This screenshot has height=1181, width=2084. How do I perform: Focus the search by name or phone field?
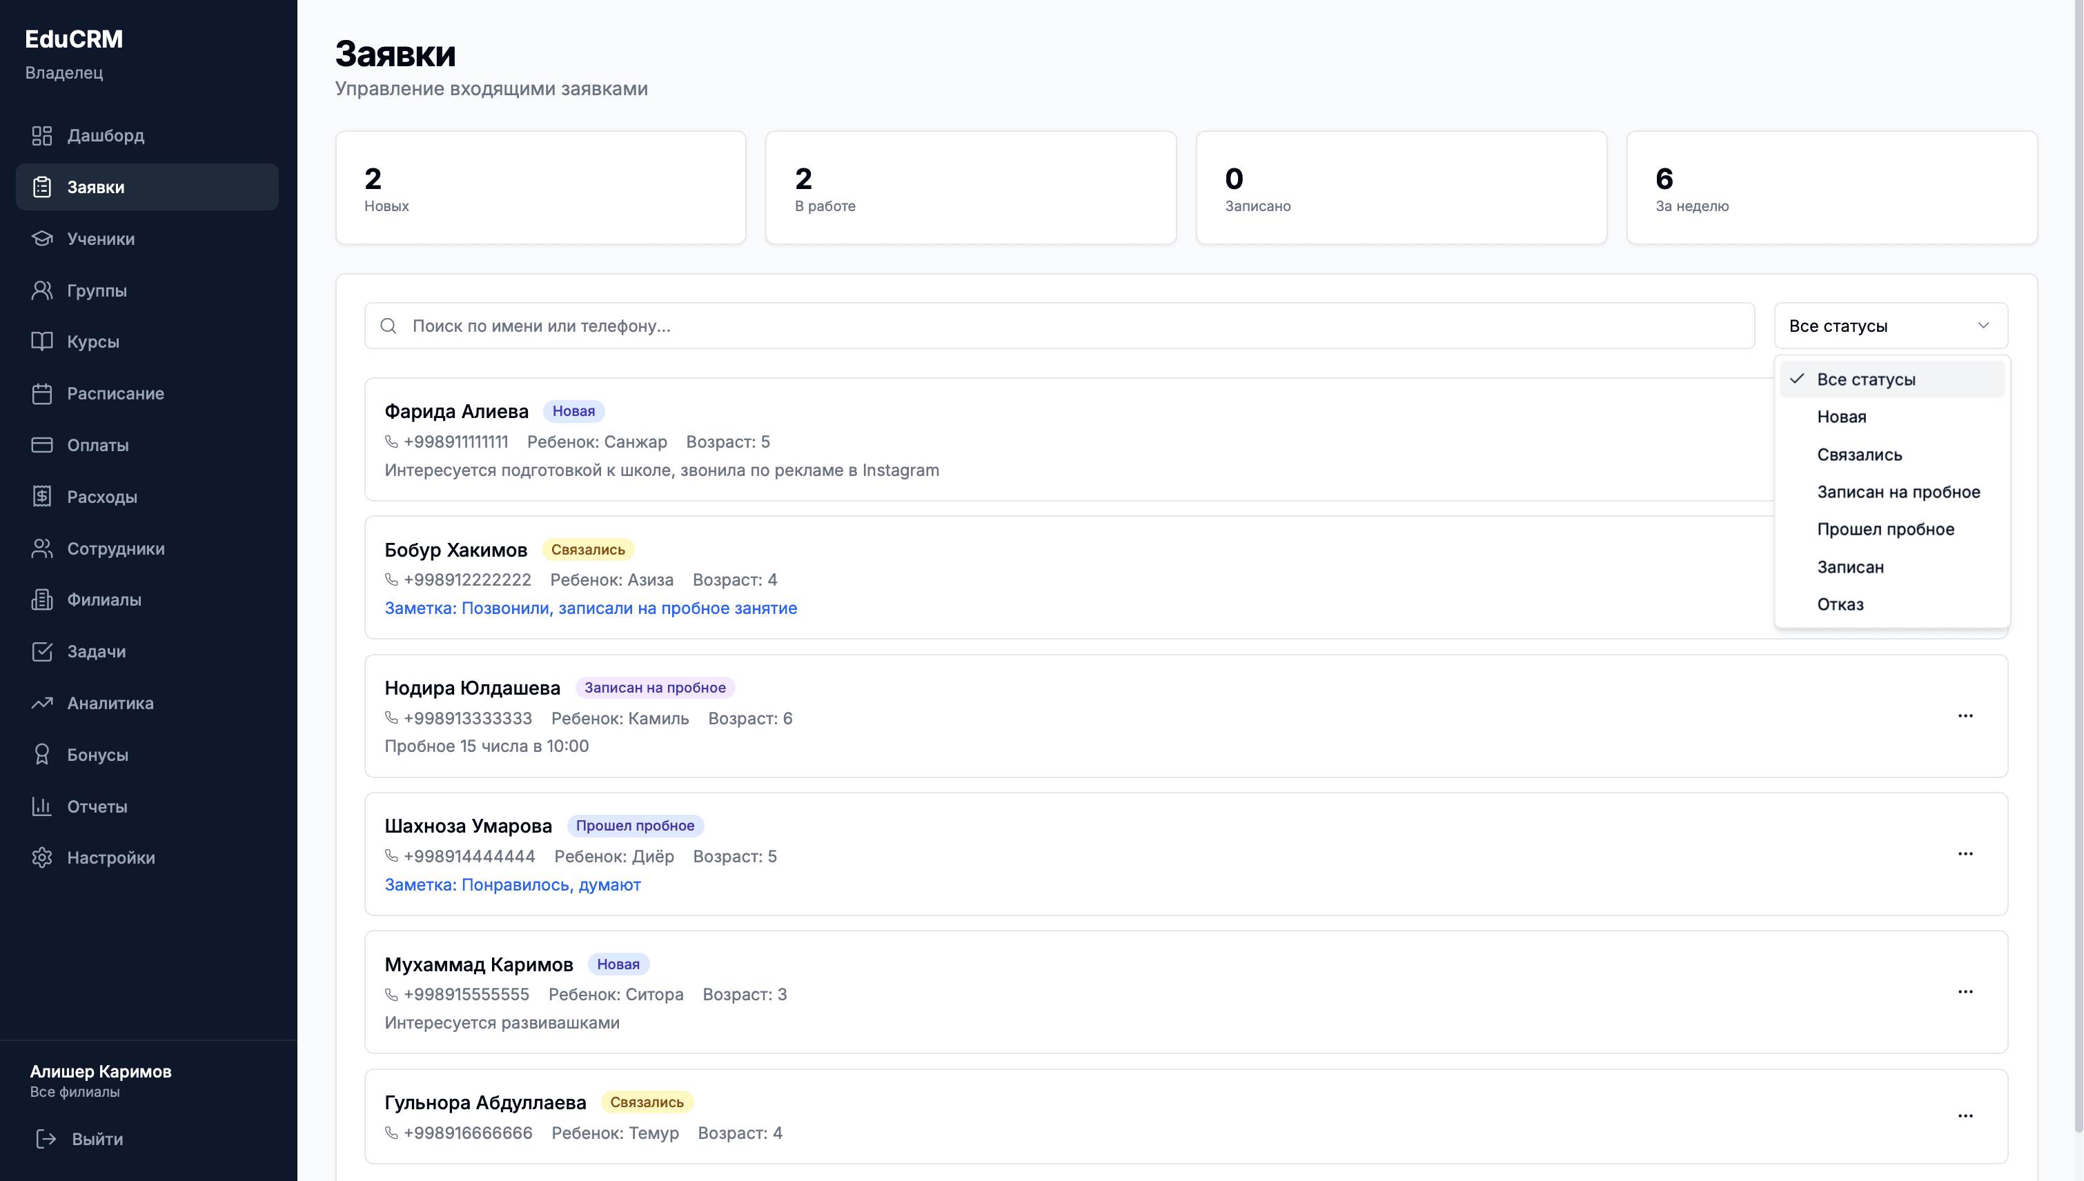[x=1059, y=326]
